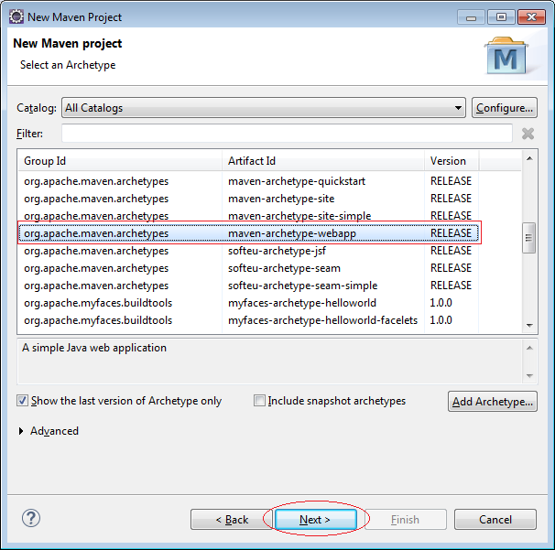This screenshot has height=550, width=555.
Task: Open the Catalog dropdown All Catalogs
Action: [x=264, y=108]
